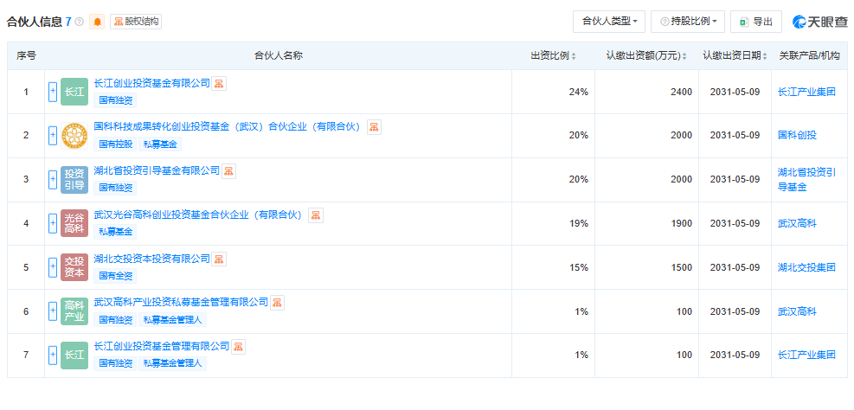Click 国有全资 tag under 湖北交投资本
This screenshot has height=410, width=854.
point(115,276)
